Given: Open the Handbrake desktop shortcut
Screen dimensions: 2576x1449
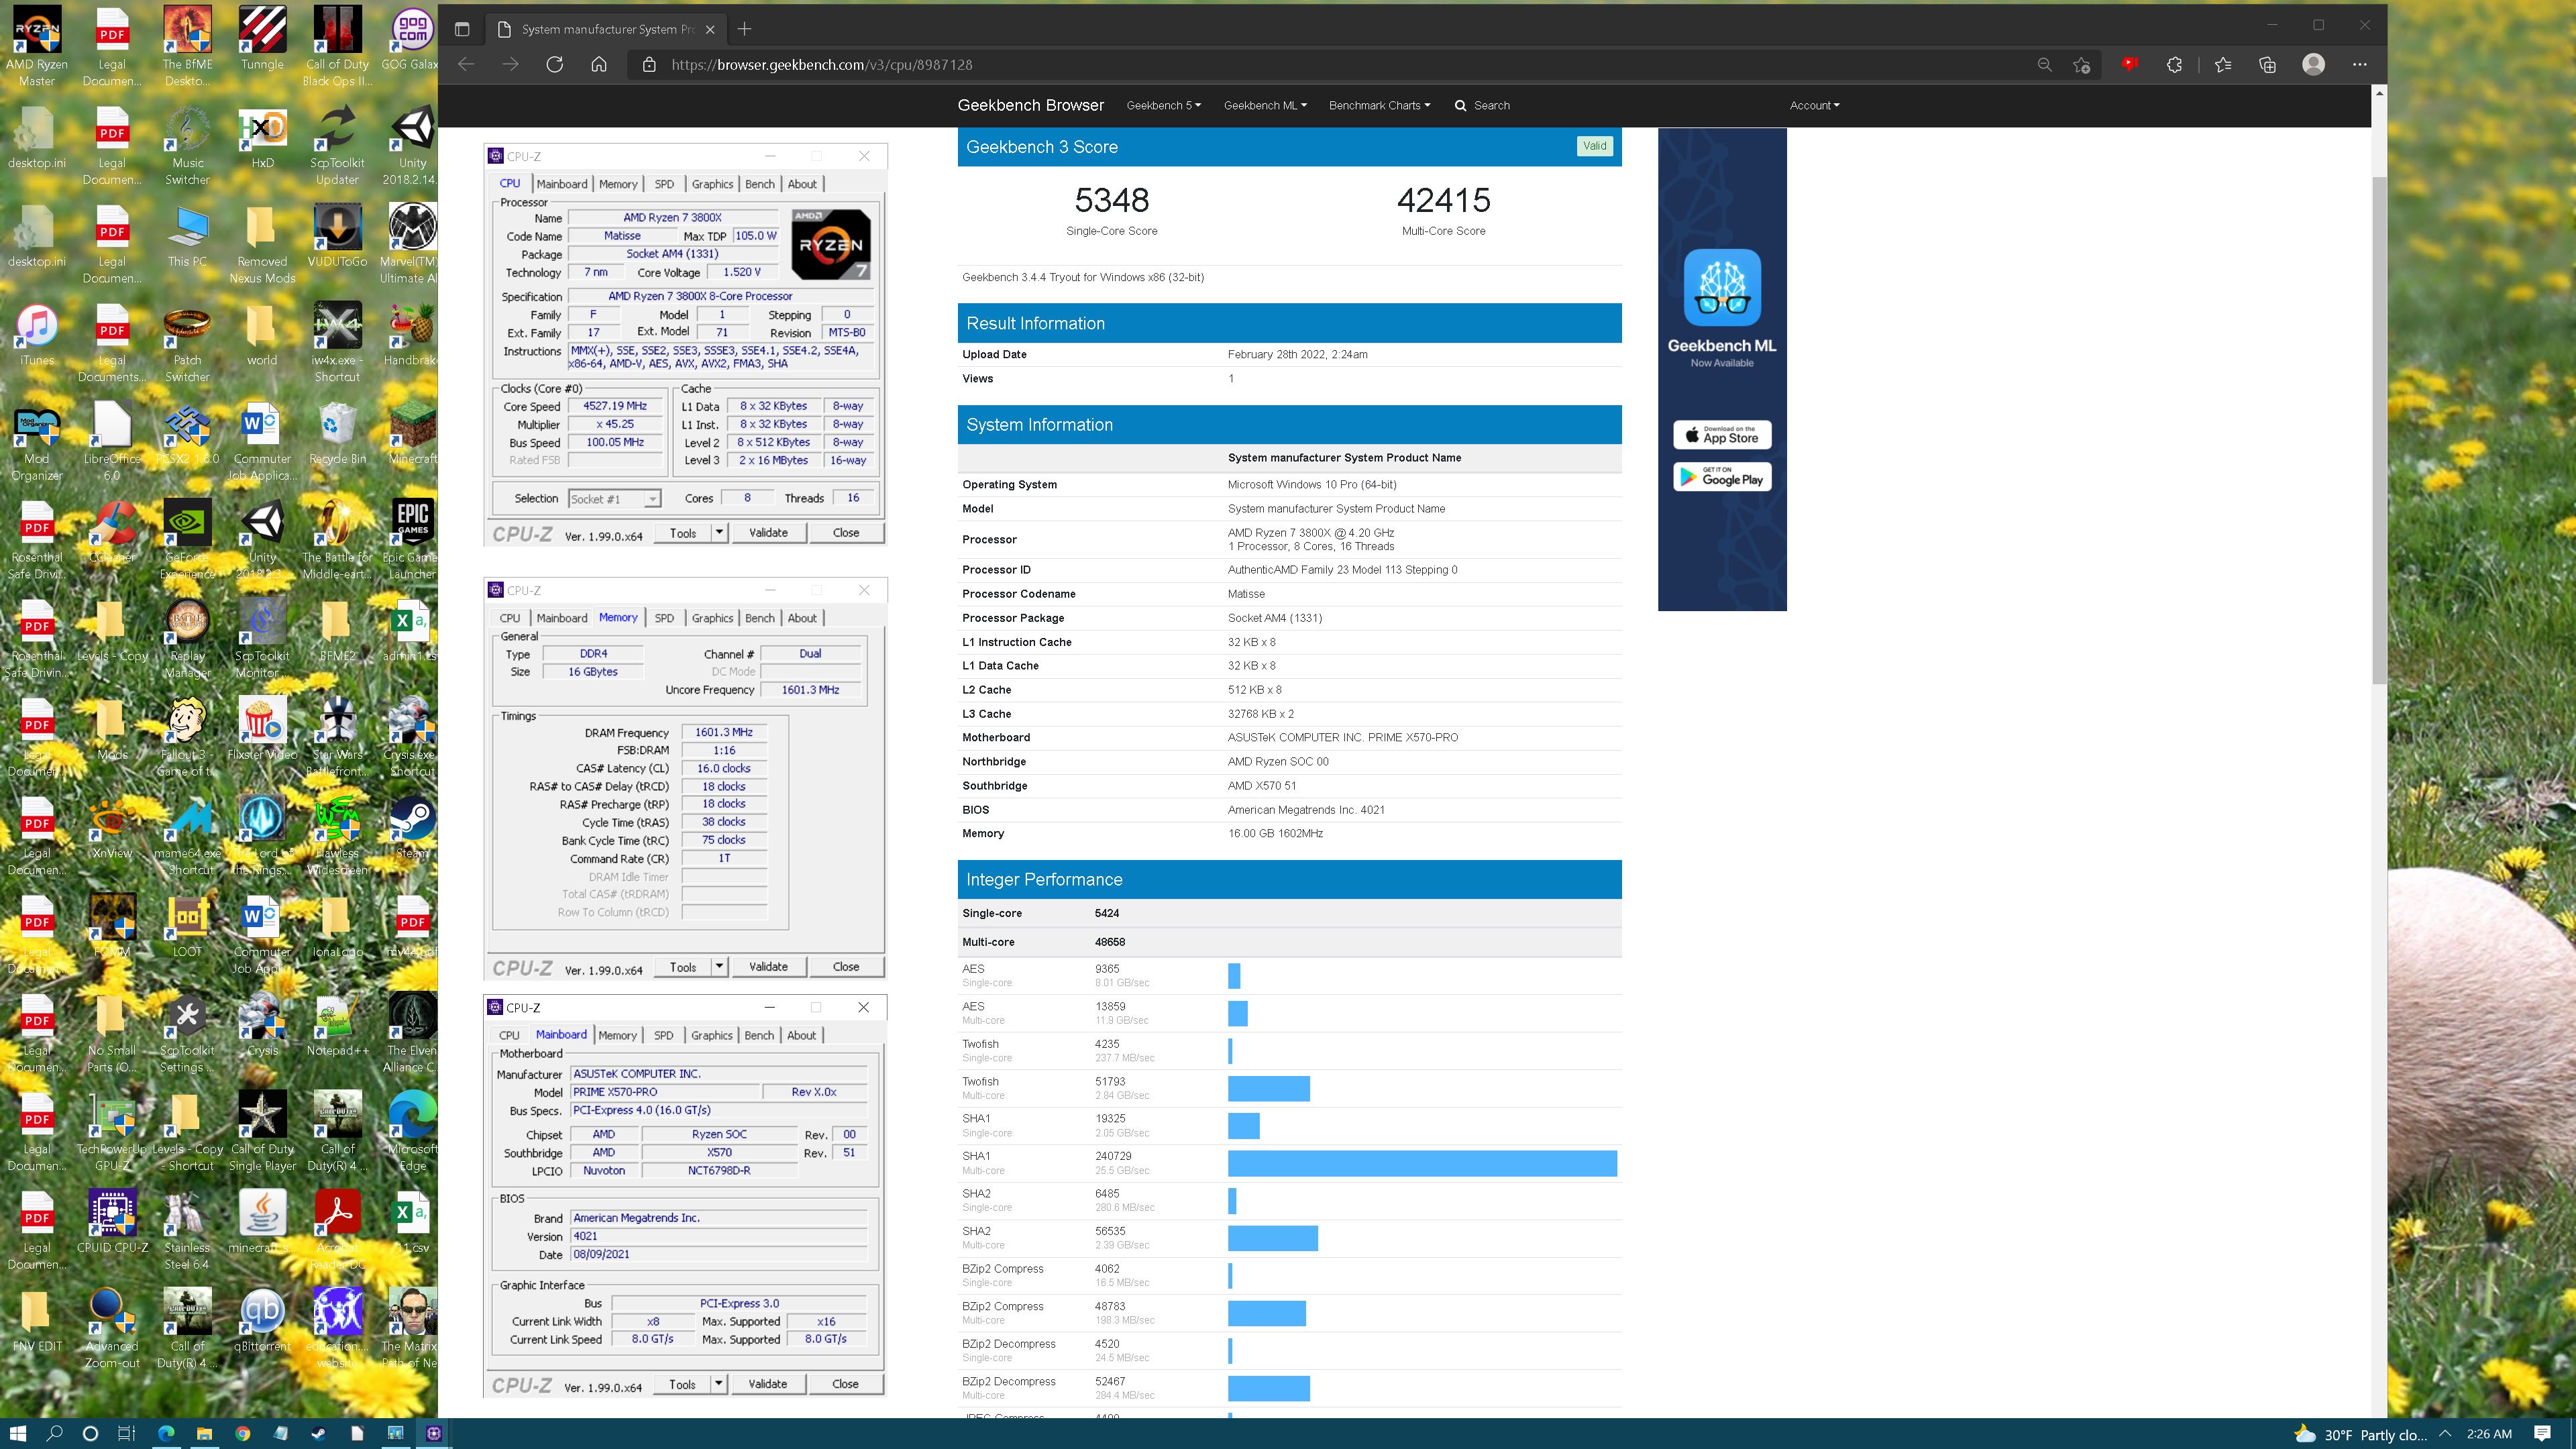Looking at the screenshot, I should tap(412, 335).
